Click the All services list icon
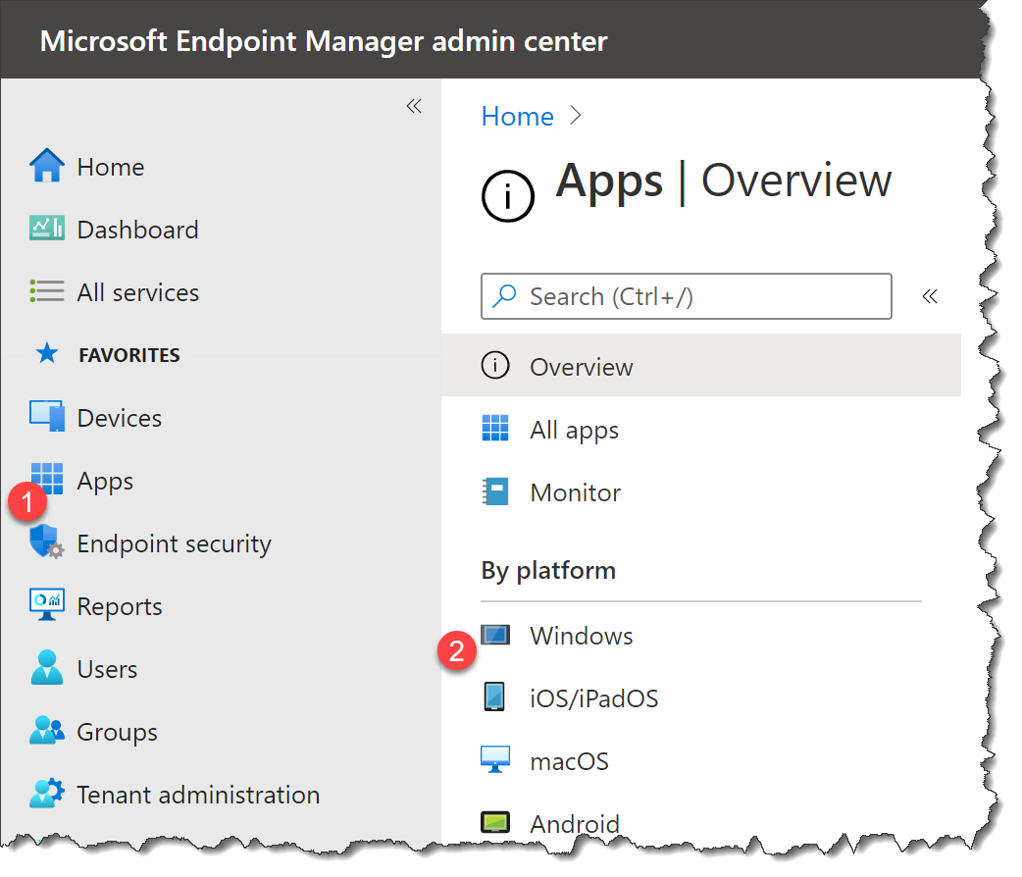The width and height of the screenshot is (1022, 877). tap(47, 292)
